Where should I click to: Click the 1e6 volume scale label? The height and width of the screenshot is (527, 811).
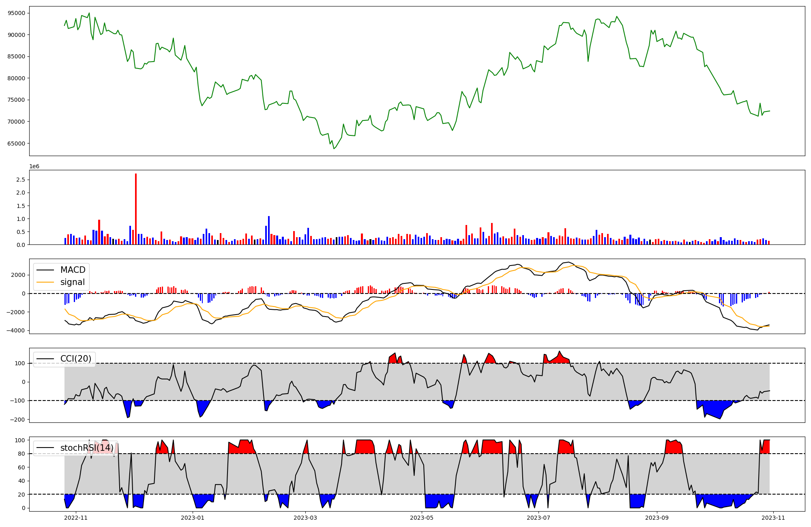[x=34, y=167]
